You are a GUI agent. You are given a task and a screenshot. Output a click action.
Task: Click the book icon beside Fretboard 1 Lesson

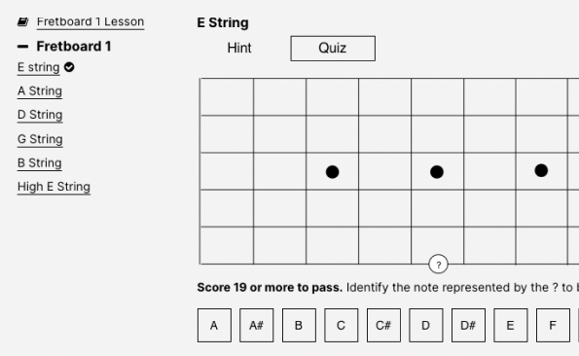pos(23,22)
